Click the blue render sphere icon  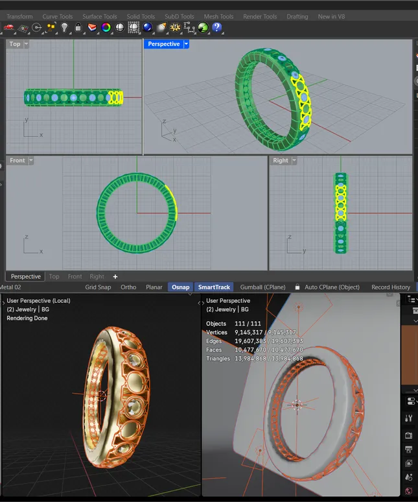pos(148,27)
